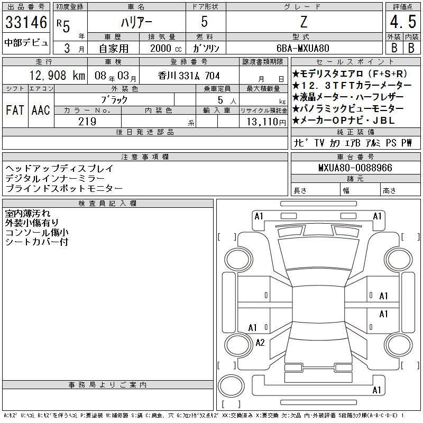Click the inspection date 08年03月
The height and width of the screenshot is (423, 423).
click(x=115, y=76)
